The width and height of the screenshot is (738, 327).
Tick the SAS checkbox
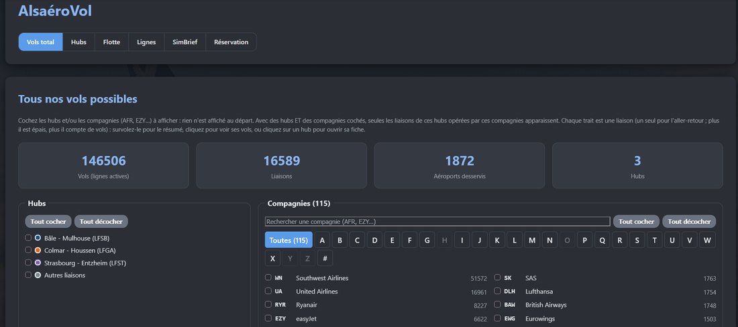tap(498, 277)
